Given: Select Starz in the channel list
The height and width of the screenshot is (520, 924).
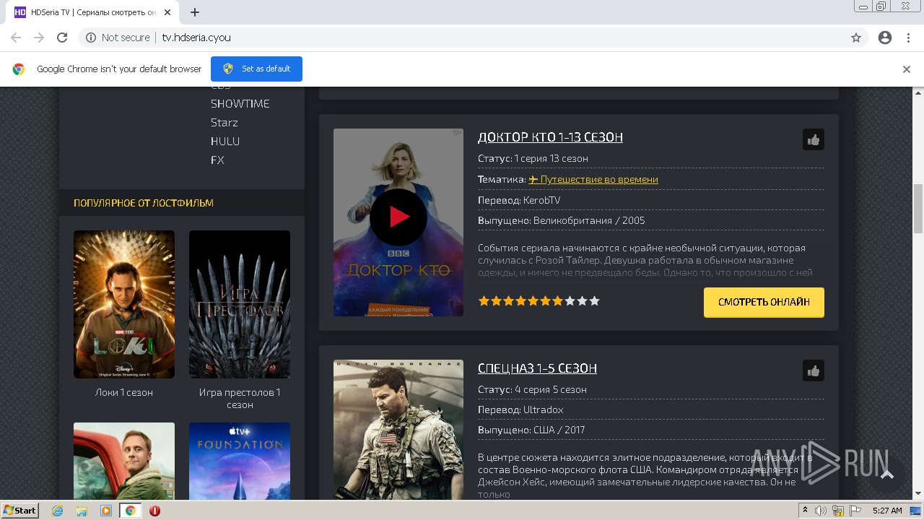Looking at the screenshot, I should tap(225, 123).
